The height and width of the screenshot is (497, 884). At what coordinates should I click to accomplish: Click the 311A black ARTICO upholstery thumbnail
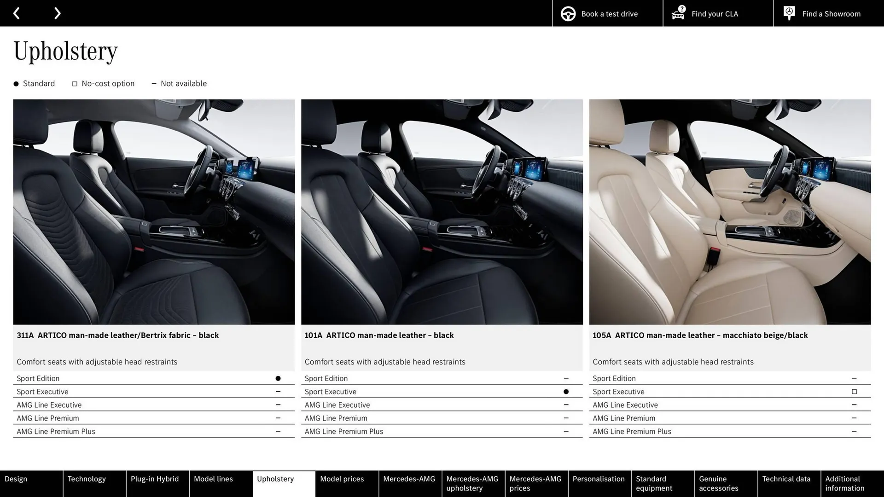coord(154,212)
